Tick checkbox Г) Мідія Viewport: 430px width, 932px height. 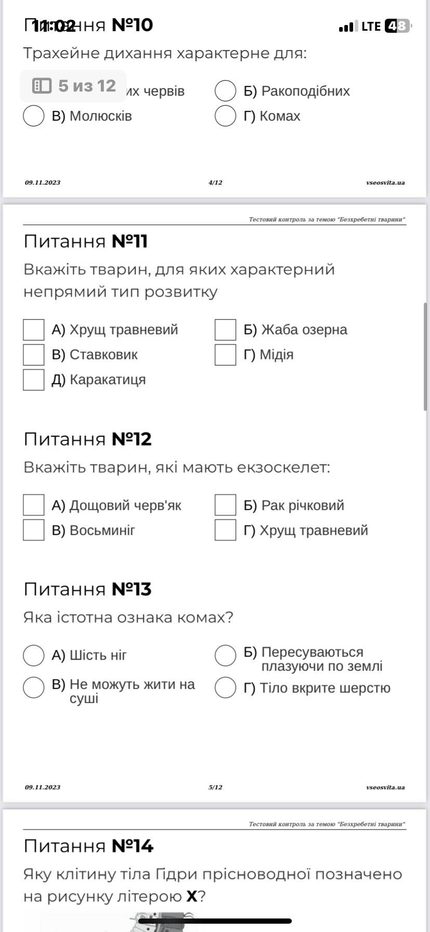(225, 355)
